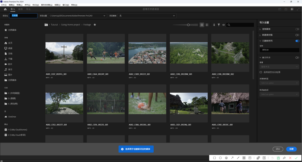
Task: Turn off the 创建新序列 toggle
Action: [x=297, y=41]
